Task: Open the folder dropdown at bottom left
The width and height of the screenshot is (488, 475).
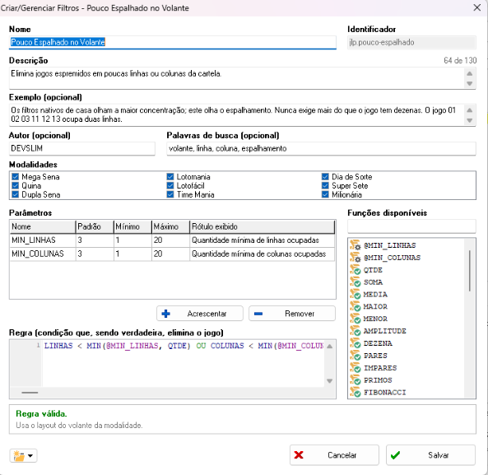Action: pyautogui.click(x=23, y=456)
